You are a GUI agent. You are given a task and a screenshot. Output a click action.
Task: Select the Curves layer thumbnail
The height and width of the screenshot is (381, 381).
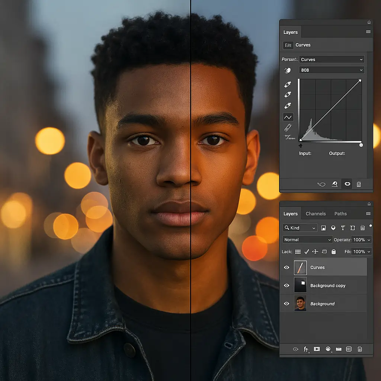click(300, 268)
